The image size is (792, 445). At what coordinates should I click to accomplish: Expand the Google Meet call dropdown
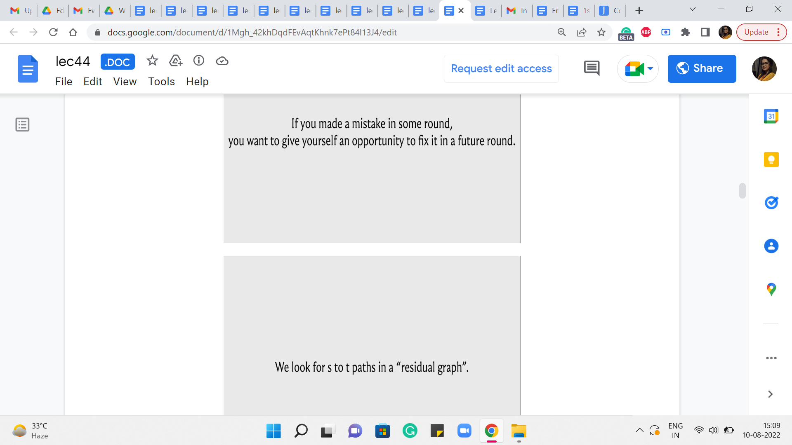[651, 68]
